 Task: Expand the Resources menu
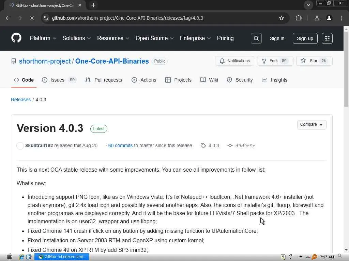(x=113, y=38)
